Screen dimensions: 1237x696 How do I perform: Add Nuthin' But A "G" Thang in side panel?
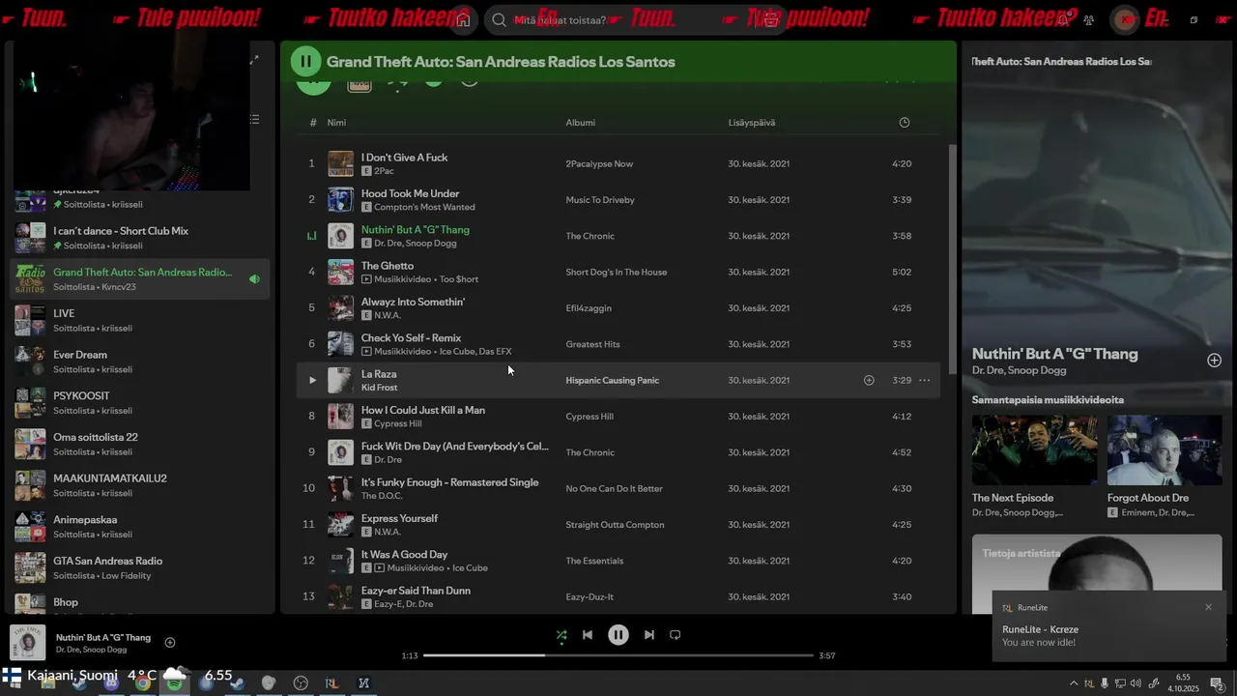coord(1214,361)
